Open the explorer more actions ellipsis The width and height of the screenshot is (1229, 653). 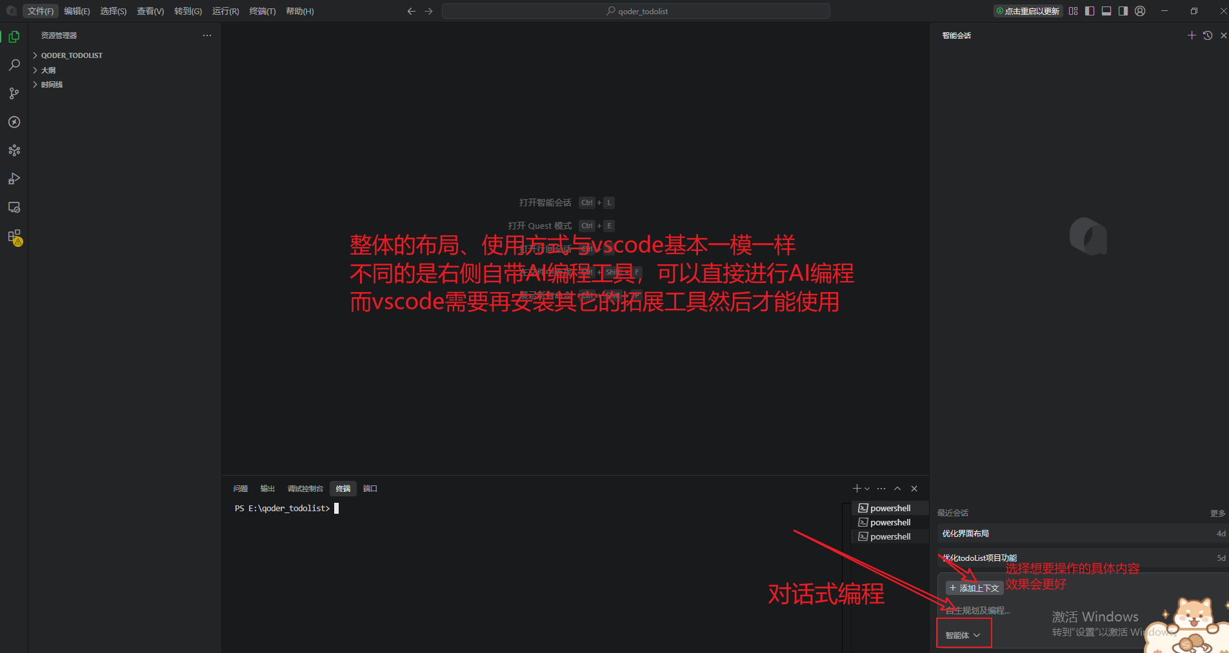coord(207,35)
